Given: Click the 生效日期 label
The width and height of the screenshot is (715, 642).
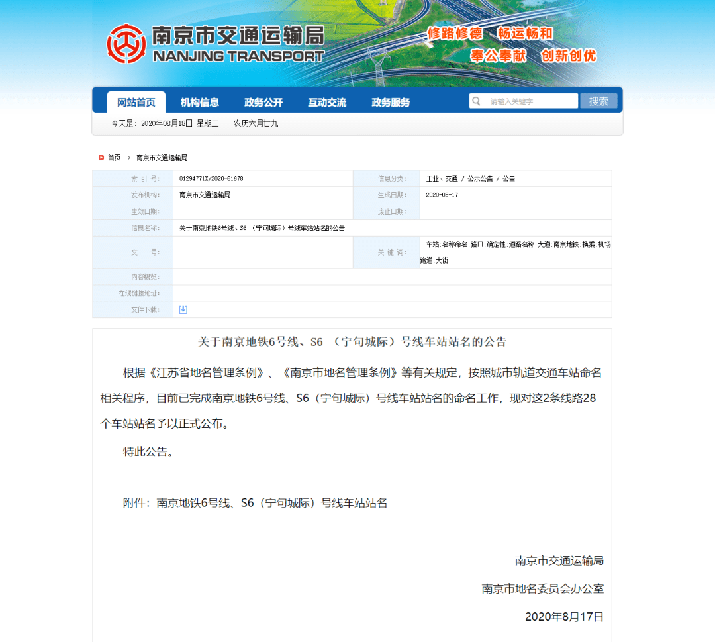Looking at the screenshot, I should [x=146, y=211].
